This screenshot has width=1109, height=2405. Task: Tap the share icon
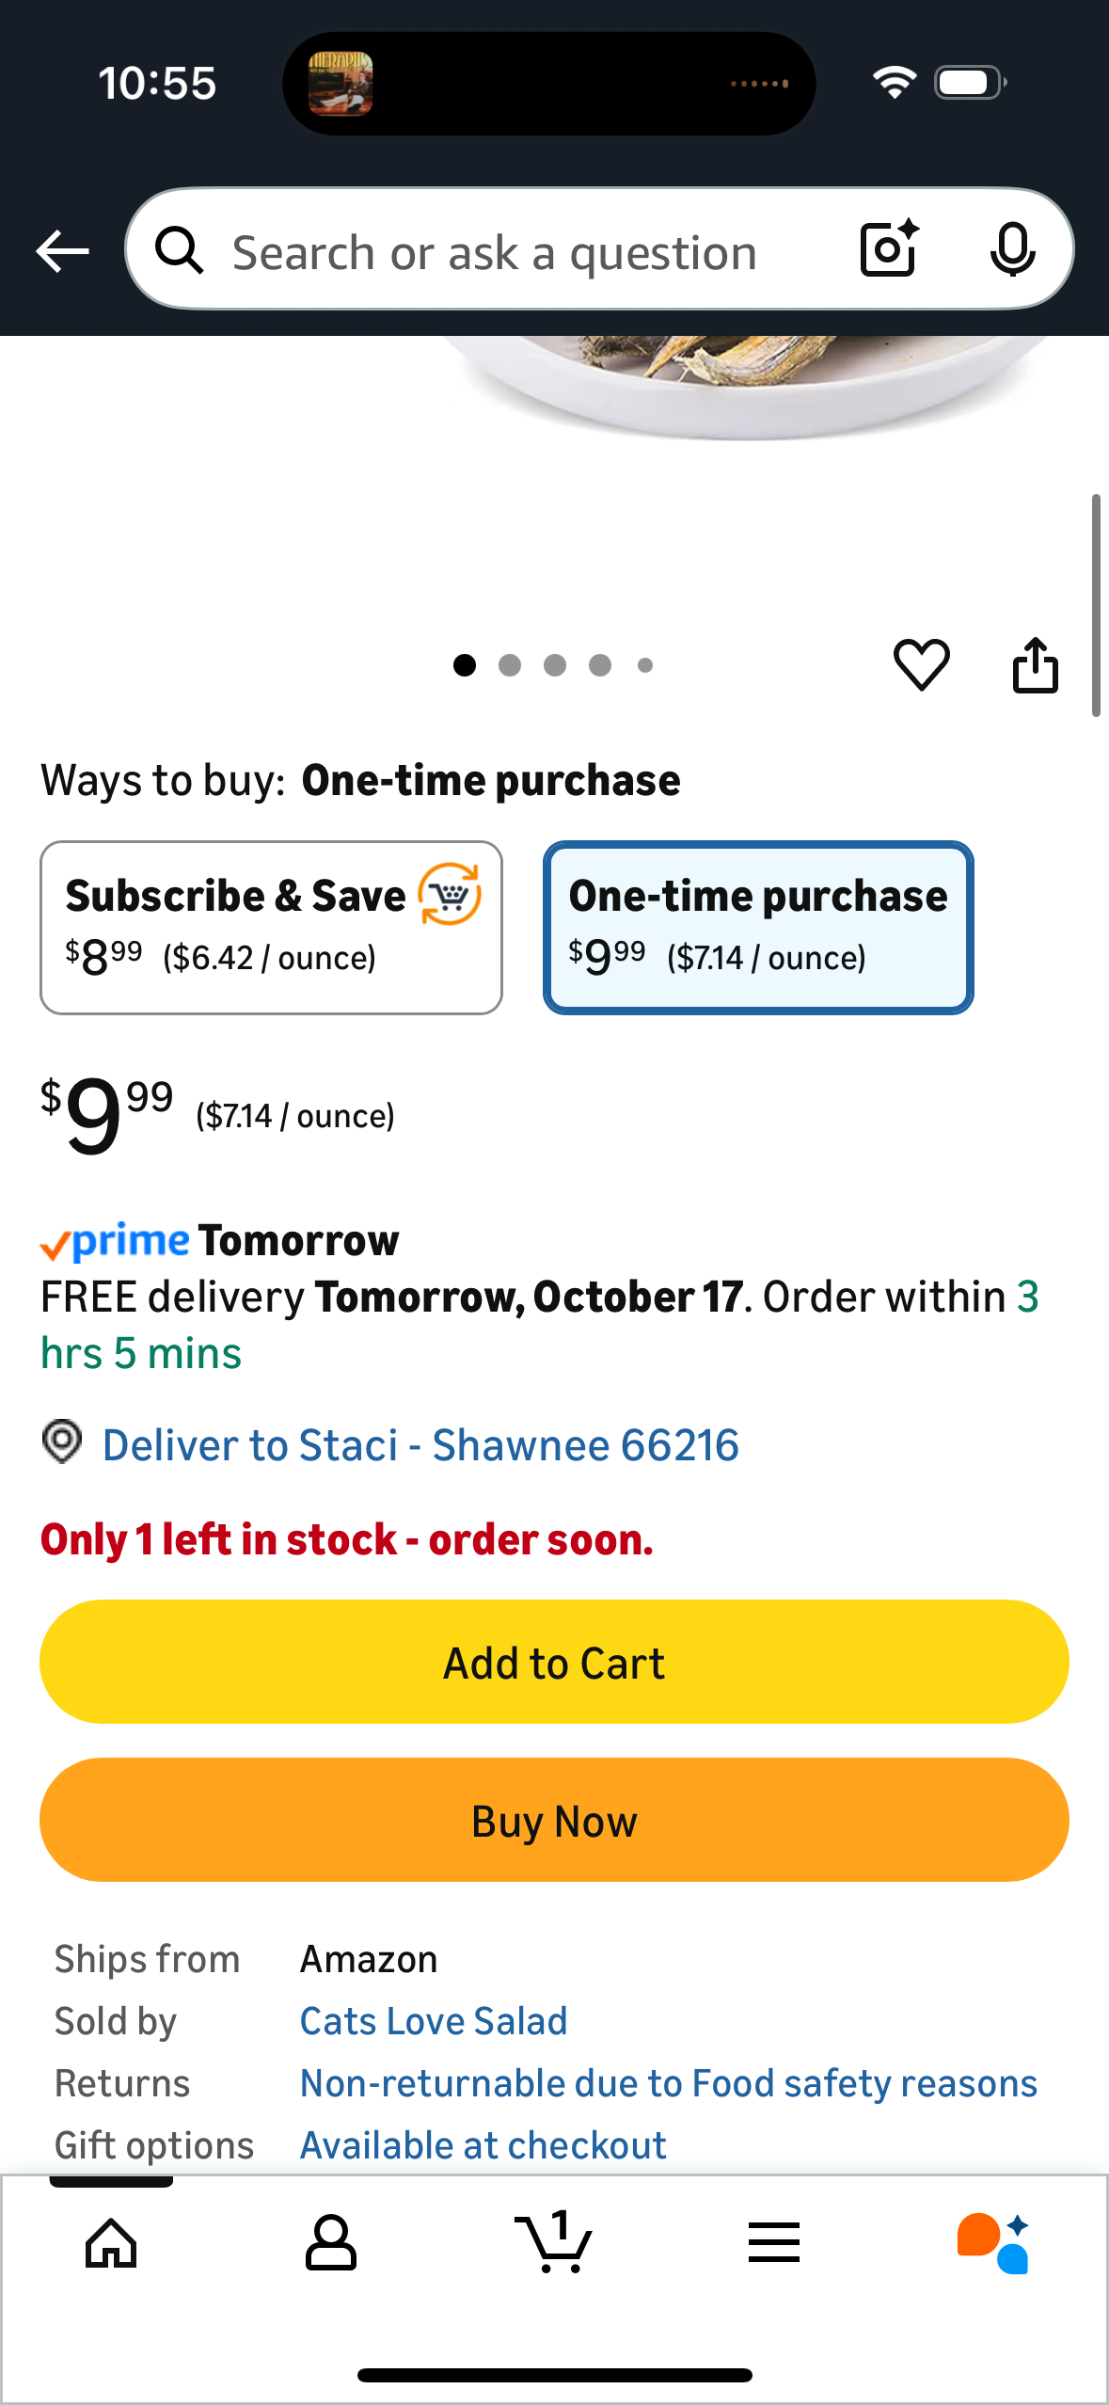(1035, 665)
